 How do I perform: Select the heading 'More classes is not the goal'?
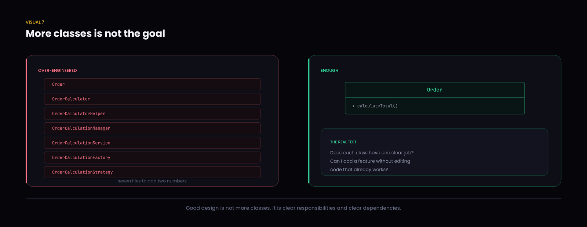(x=95, y=34)
